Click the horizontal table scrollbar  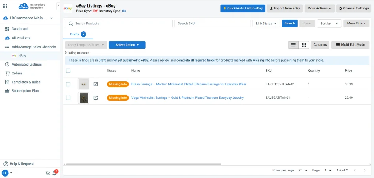(x=143, y=164)
